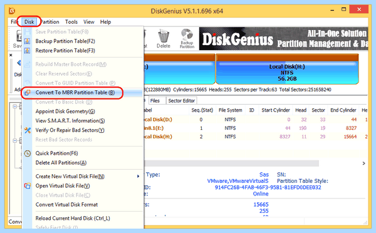Minimize the DiskGenius window
376x233 pixels.
coord(332,10)
